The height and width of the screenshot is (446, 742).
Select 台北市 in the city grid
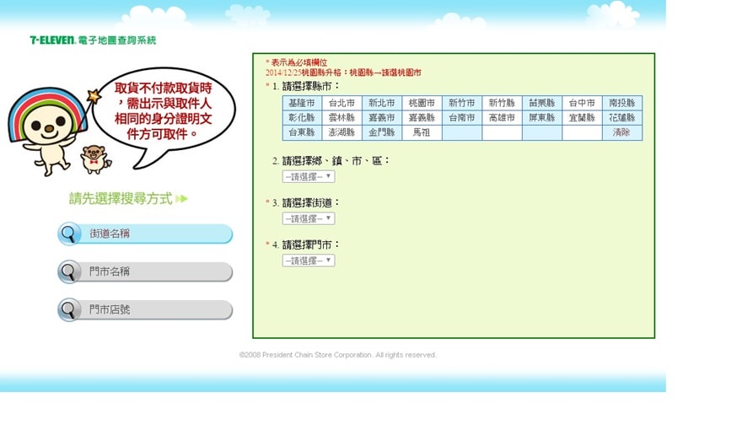341,103
